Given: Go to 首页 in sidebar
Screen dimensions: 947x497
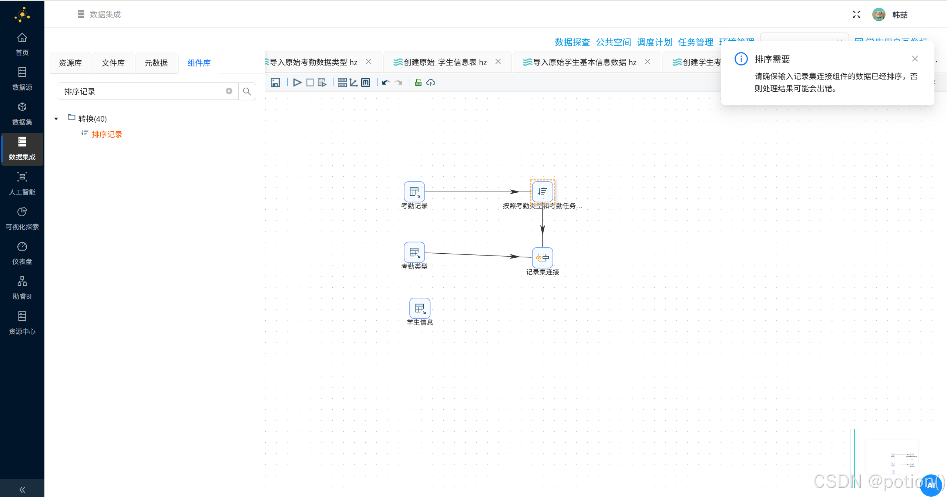Looking at the screenshot, I should tap(22, 44).
